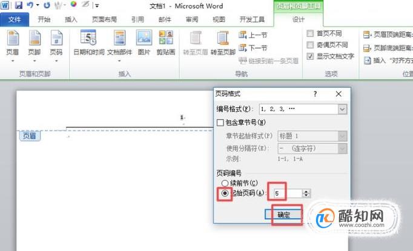Expand arrow under 文档部件 button

[119, 61]
